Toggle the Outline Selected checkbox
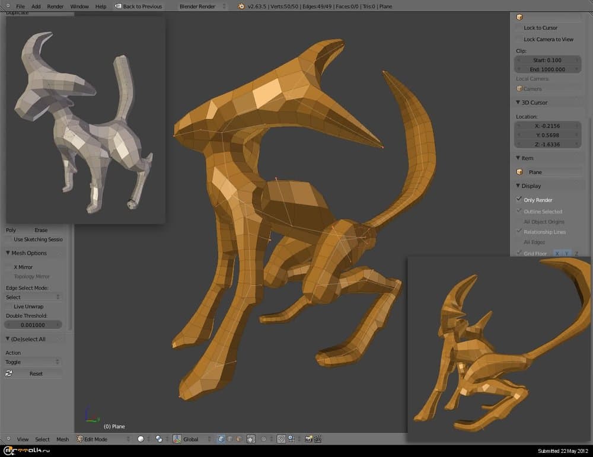Image resolution: width=593 pixels, height=457 pixels. pos(519,211)
